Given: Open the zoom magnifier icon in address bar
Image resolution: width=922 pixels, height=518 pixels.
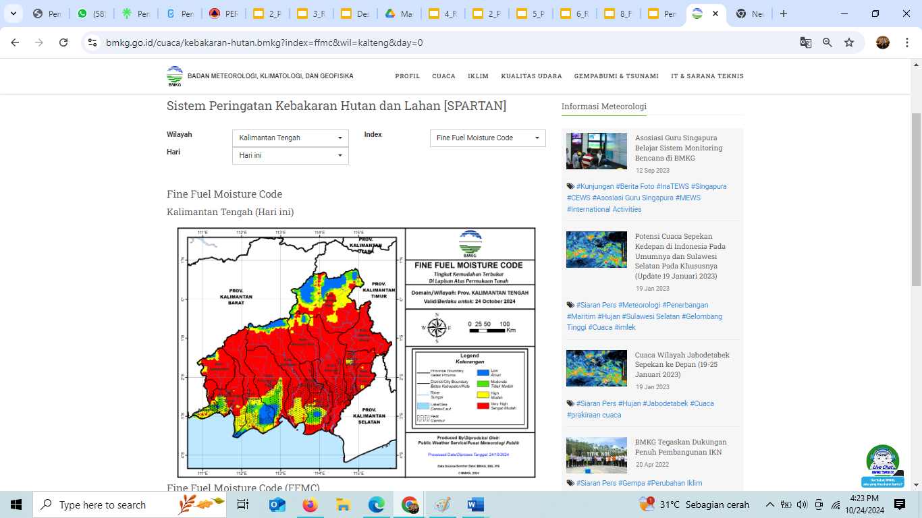Looking at the screenshot, I should [x=828, y=42].
